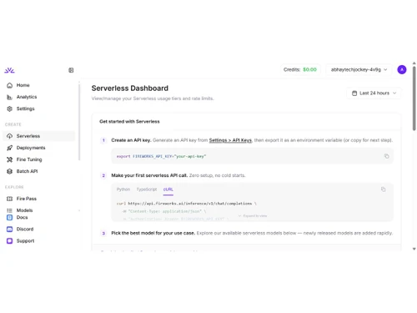Copy the export FIREWORKS_API_KEY command

tap(386, 156)
